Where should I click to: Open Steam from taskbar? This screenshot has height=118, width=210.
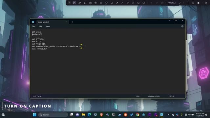[x=119, y=115]
